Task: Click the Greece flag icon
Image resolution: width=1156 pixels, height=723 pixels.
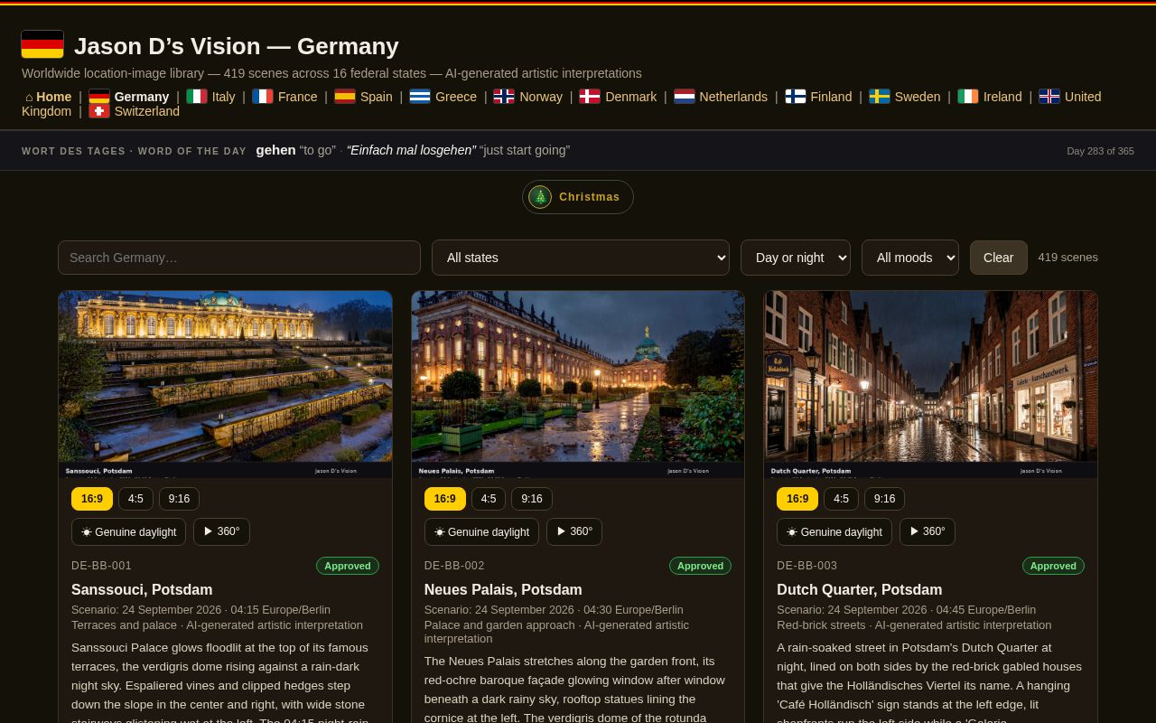Action: pos(420,97)
